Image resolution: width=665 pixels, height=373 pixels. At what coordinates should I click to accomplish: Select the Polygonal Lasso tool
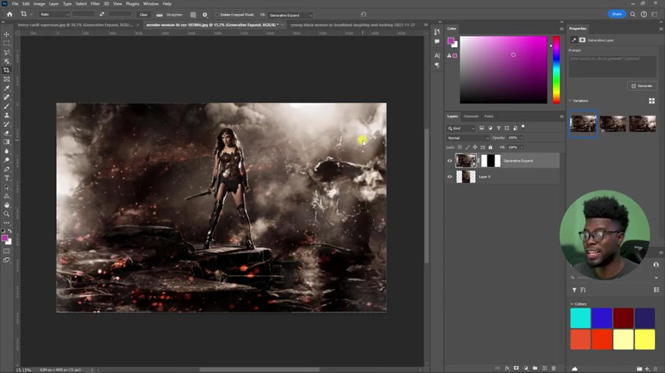click(6, 52)
